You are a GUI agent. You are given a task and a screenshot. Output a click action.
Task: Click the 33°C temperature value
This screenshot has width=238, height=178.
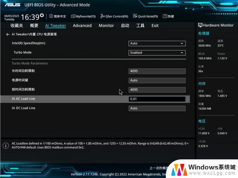point(221,45)
